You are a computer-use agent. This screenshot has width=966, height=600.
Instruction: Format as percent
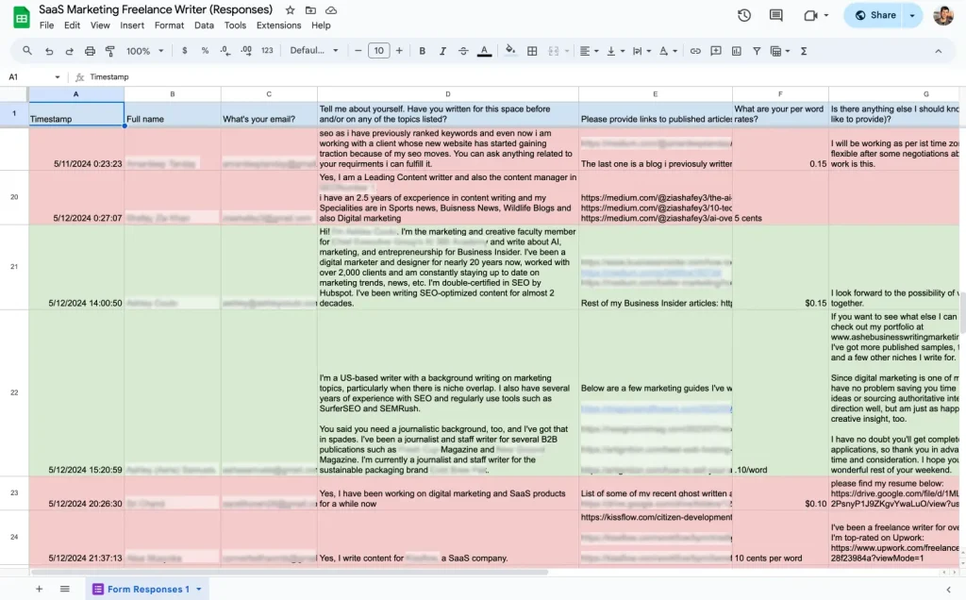pos(205,51)
